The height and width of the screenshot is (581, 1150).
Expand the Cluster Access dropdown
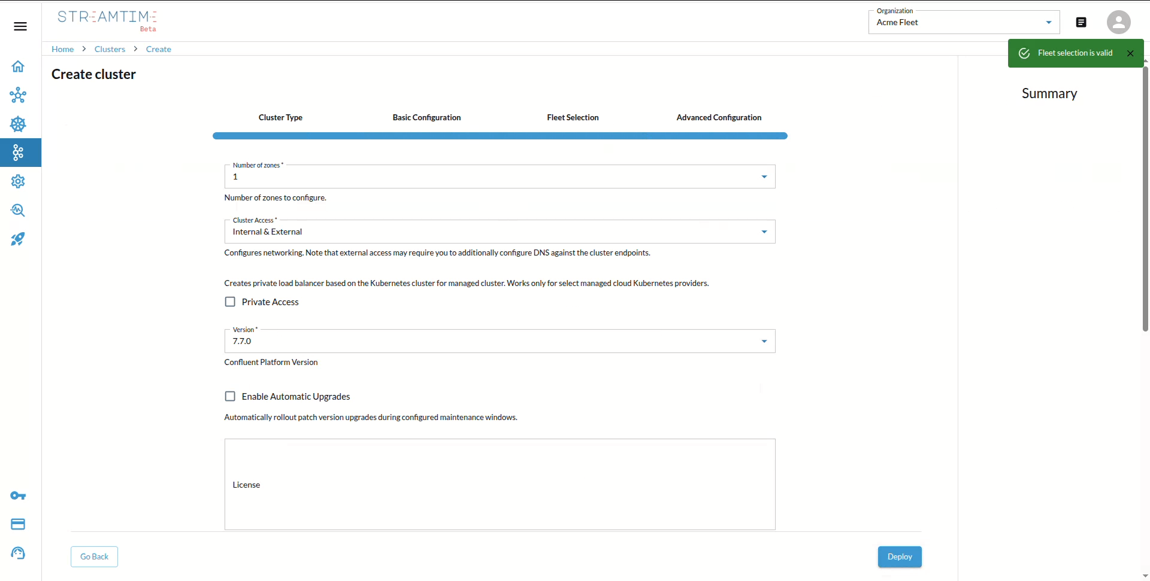(x=500, y=232)
